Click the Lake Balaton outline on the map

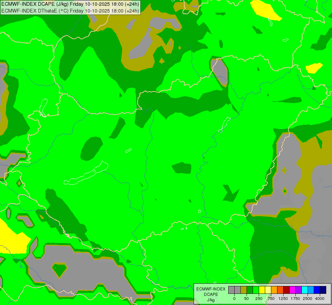click(x=86, y=175)
